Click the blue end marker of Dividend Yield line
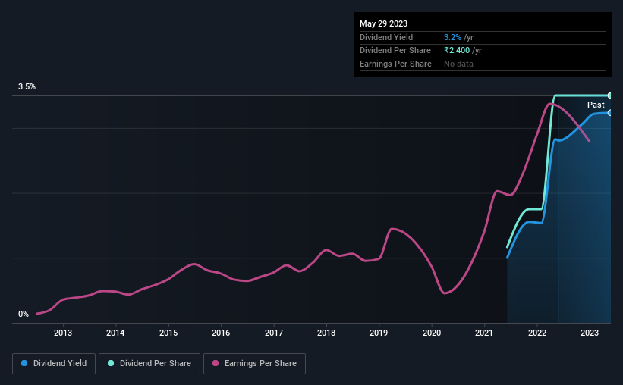The width and height of the screenshot is (623, 385). coord(610,112)
